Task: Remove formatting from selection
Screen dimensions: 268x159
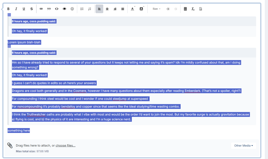Action: [193, 9]
